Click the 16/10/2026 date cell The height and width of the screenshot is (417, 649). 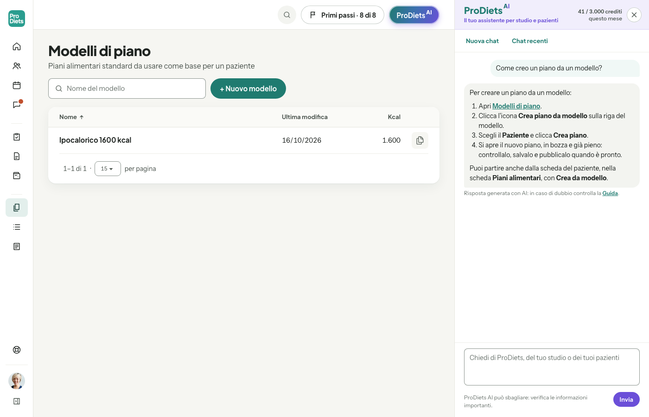coord(302,140)
